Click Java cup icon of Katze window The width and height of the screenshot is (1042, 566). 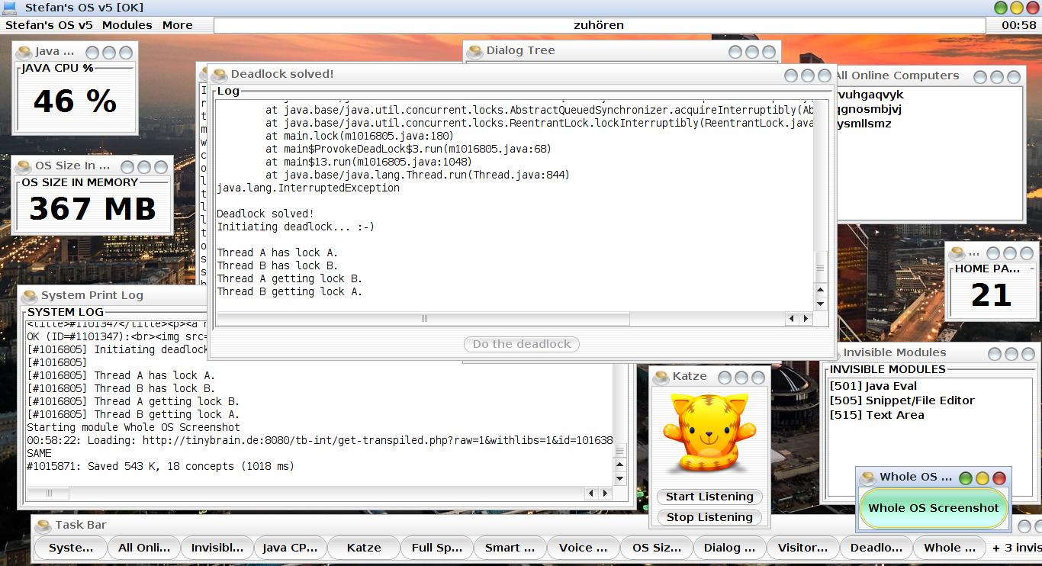[661, 377]
